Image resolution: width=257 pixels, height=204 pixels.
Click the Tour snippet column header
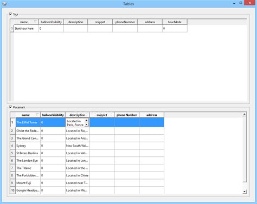pos(100,22)
